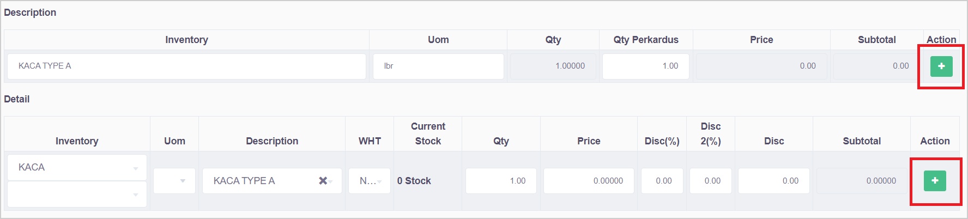The image size is (968, 219).
Task: Click the Inventory field in the Description section
Action: click(186, 66)
